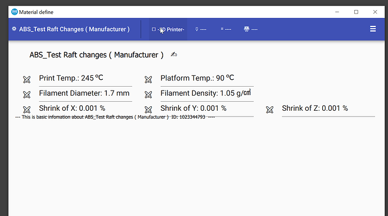Click the icon beside Platform Temp.
This screenshot has height=216, width=388.
click(148, 79)
